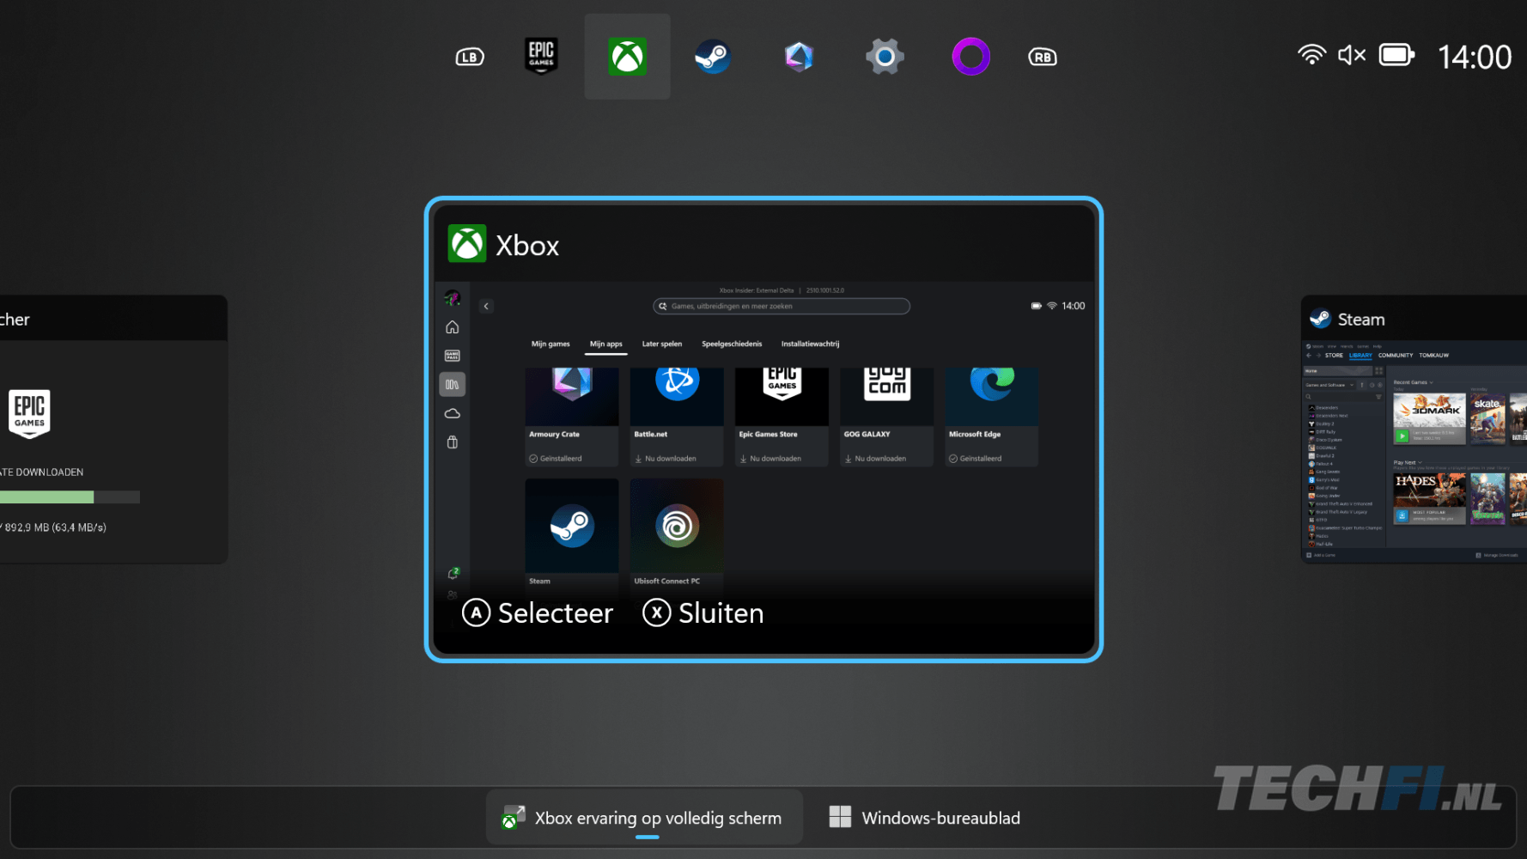
Task: Select the Xbox app icon in top bar
Action: 627,57
